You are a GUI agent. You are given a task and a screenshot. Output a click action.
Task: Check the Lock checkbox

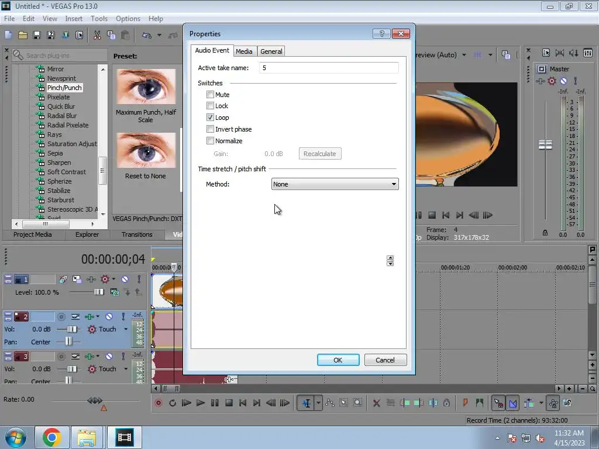(x=210, y=106)
